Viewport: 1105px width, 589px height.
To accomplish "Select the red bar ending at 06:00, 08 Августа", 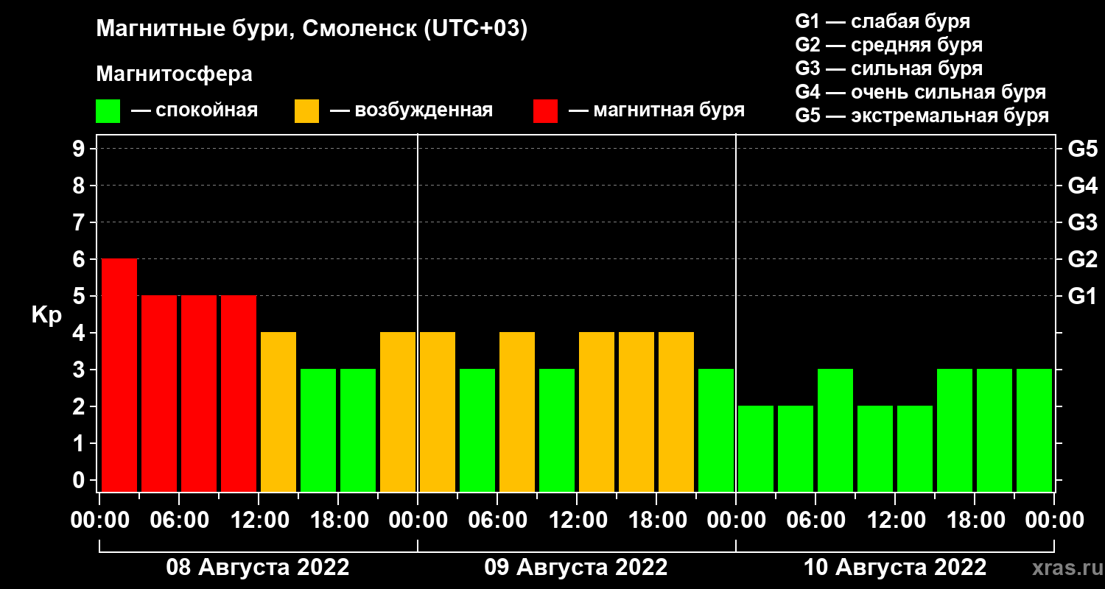I will click(159, 394).
